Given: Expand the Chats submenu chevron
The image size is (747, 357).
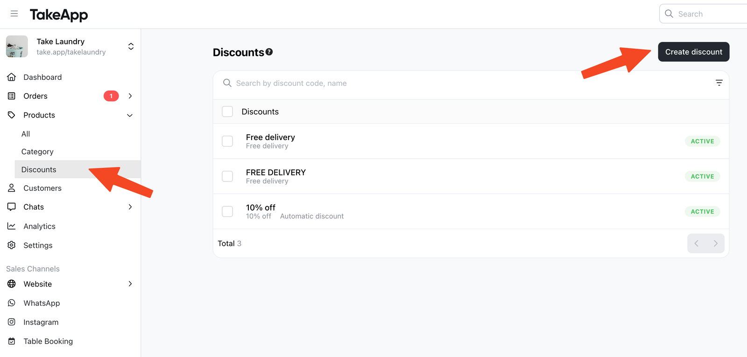Looking at the screenshot, I should click(x=130, y=207).
